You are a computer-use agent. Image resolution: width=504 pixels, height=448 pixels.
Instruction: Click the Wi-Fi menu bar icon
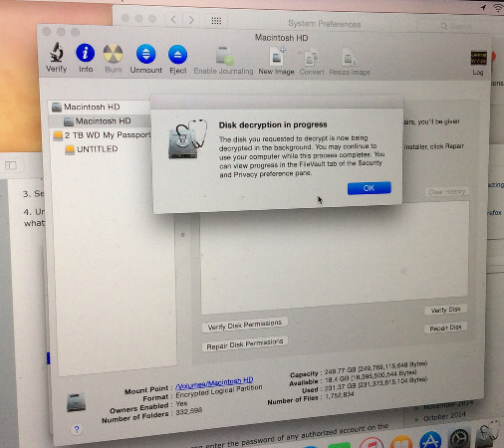tap(498, 8)
